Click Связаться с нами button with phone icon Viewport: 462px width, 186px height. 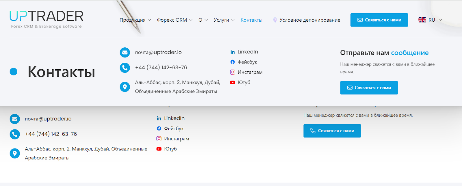click(332, 131)
